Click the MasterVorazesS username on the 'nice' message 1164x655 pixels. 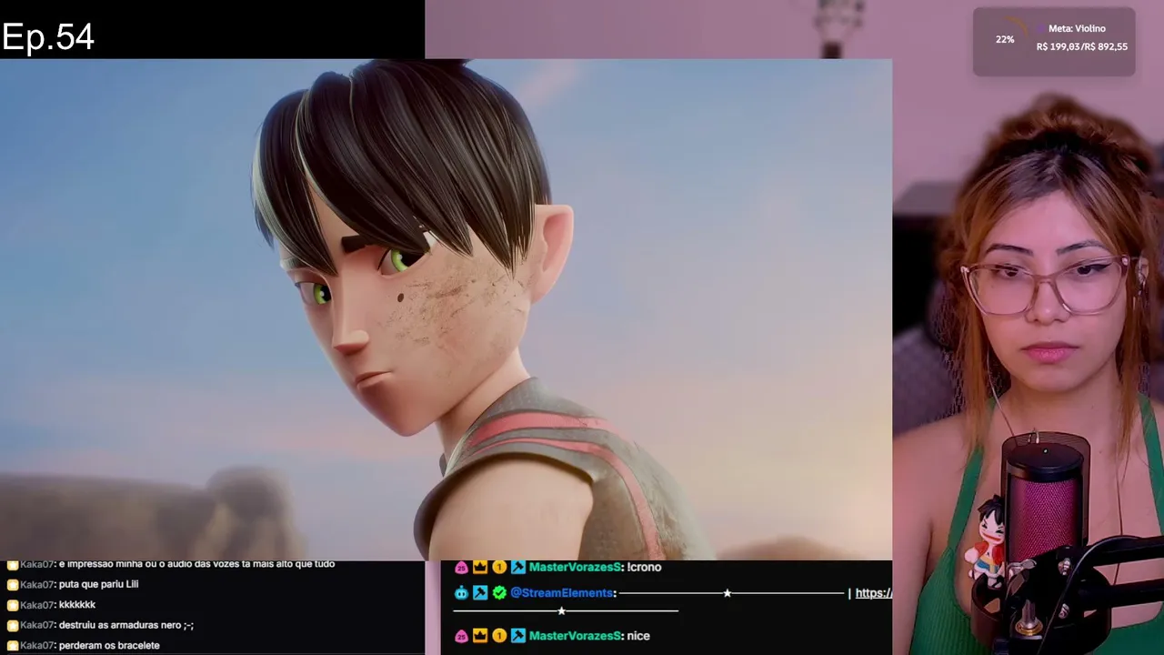[576, 636]
